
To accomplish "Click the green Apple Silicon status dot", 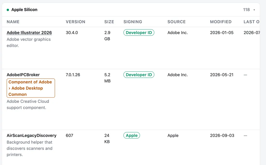I will (x=8, y=10).
